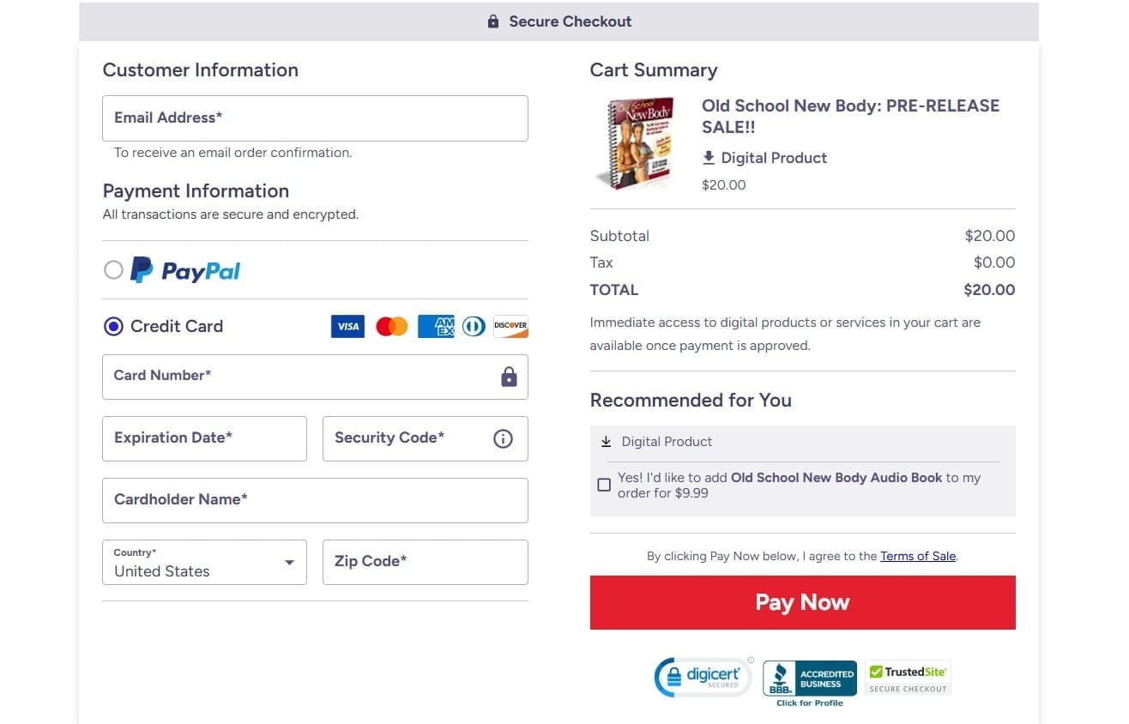1129x724 pixels.
Task: Click into the Card Number field
Action: [x=300, y=377]
